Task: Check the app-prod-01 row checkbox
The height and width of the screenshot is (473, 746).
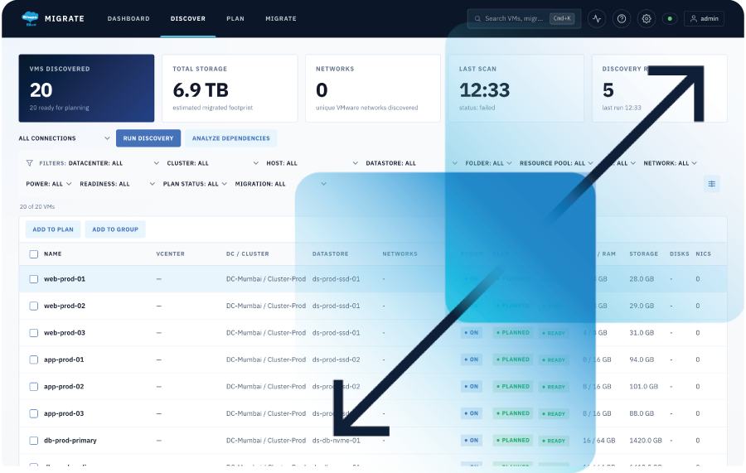Action: pyautogui.click(x=34, y=360)
